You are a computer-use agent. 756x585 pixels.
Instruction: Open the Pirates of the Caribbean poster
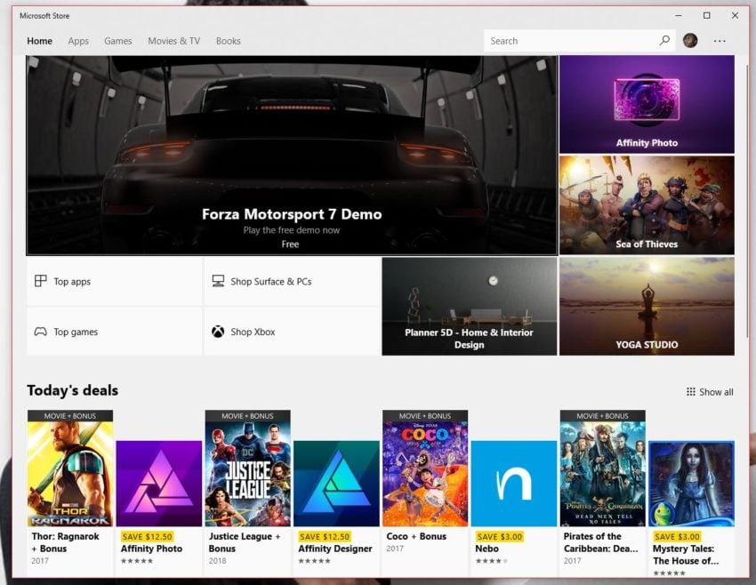point(603,469)
